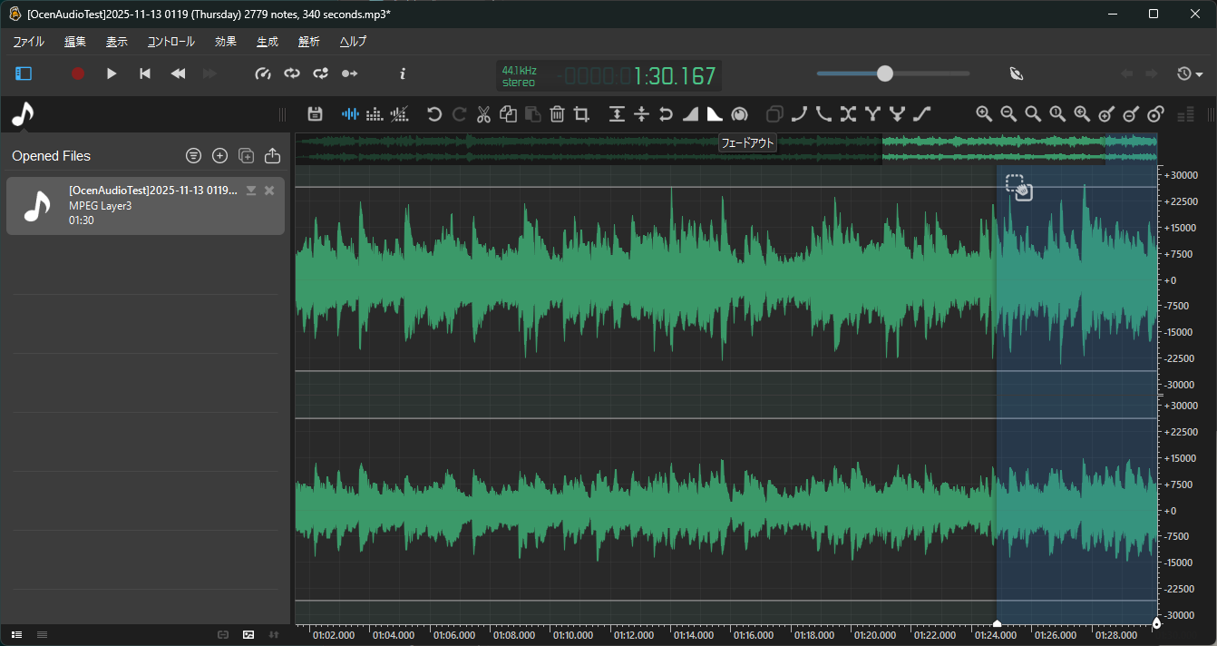Open the filter options in Opened Files
This screenshot has height=646, width=1217.
pyautogui.click(x=193, y=156)
